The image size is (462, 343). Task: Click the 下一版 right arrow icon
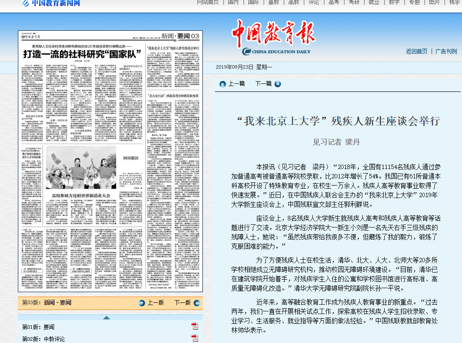pos(197,303)
